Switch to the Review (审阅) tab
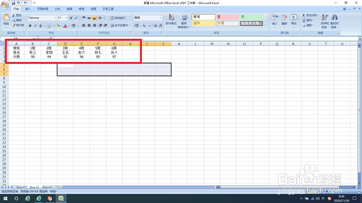Screen dimensions: 362x203 coord(81,9)
